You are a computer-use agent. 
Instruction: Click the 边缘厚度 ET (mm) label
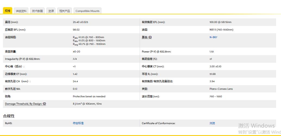point(16,74)
